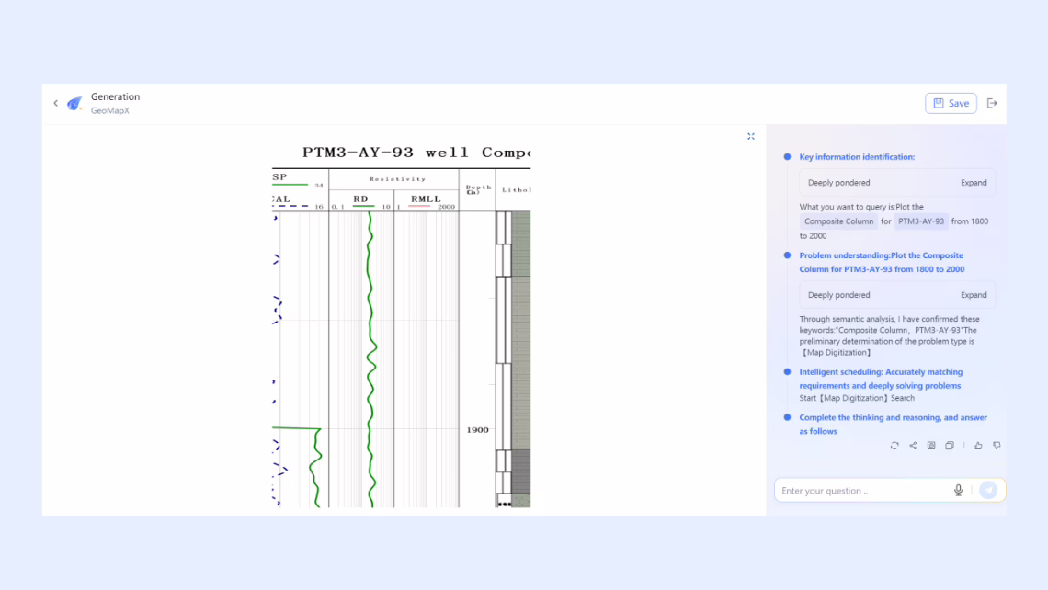1048x590 pixels.
Task: Share the response using share icon
Action: click(913, 446)
